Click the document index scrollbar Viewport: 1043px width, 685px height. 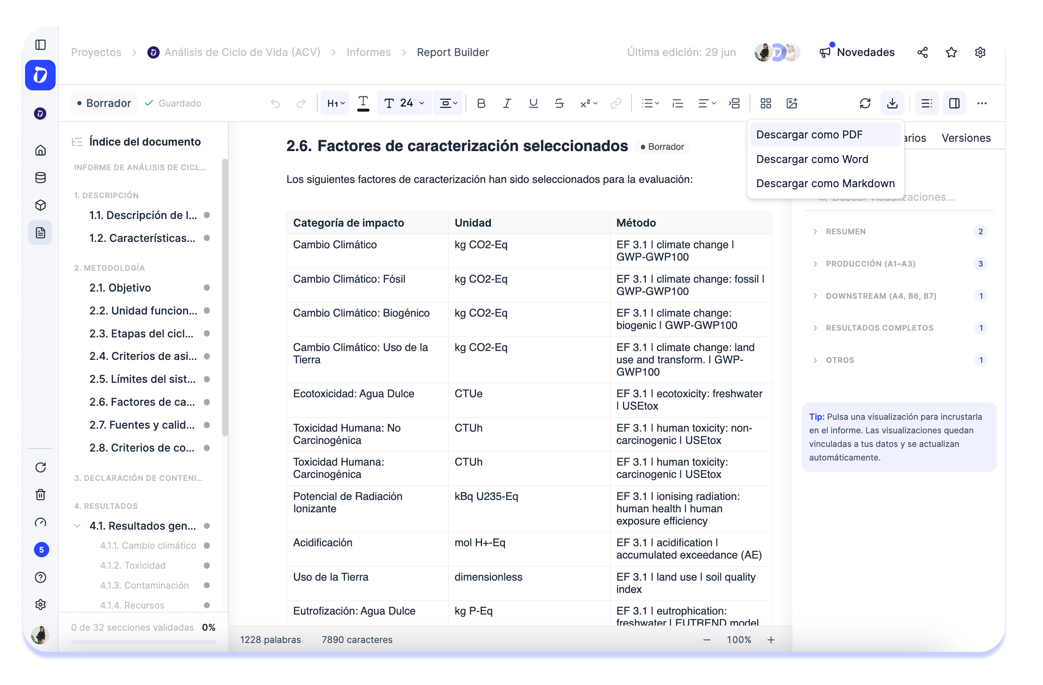click(225, 298)
